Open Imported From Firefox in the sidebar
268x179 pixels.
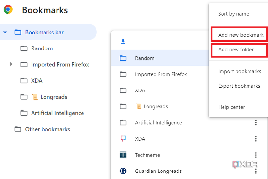pyautogui.click(x=60, y=64)
